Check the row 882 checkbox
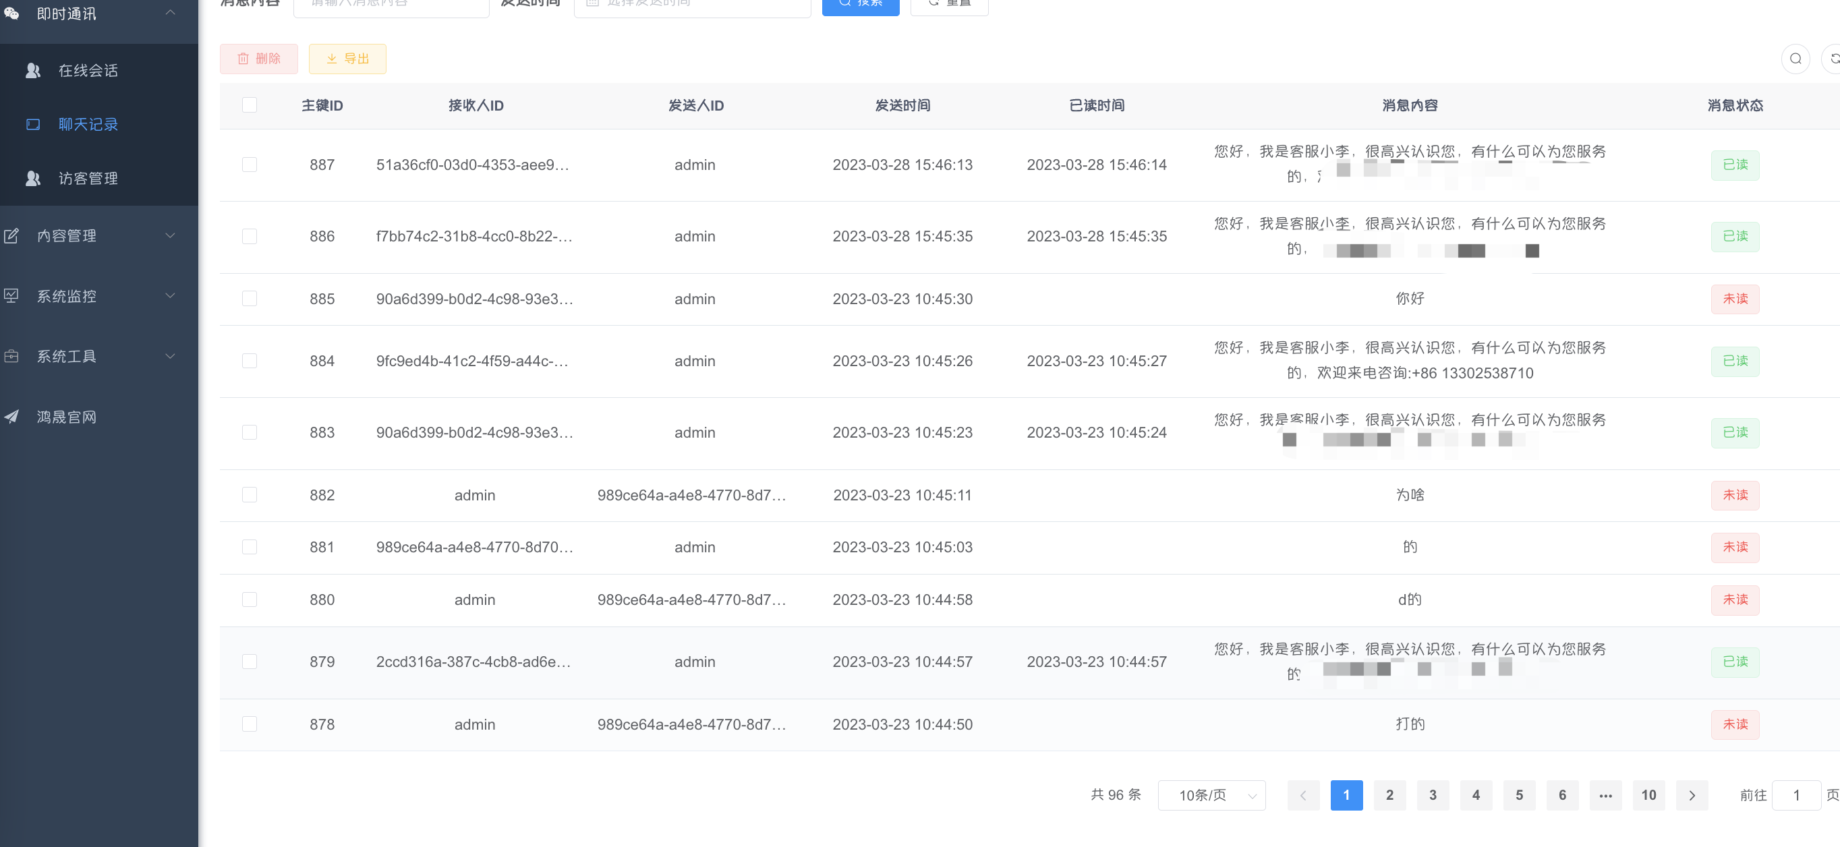The width and height of the screenshot is (1840, 847). [x=250, y=495]
